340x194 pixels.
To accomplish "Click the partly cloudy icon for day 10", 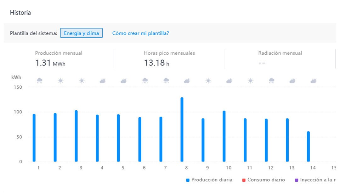I will click(x=229, y=81).
